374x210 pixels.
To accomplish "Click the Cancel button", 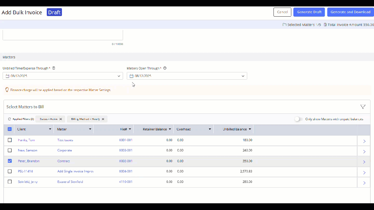I will [x=282, y=12].
